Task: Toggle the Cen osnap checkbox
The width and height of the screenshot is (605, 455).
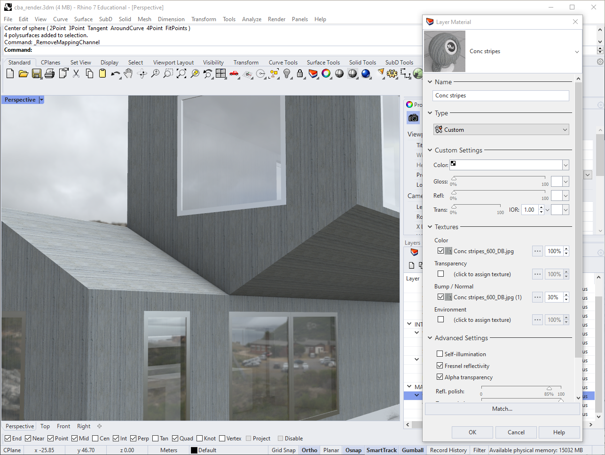Action: point(95,439)
